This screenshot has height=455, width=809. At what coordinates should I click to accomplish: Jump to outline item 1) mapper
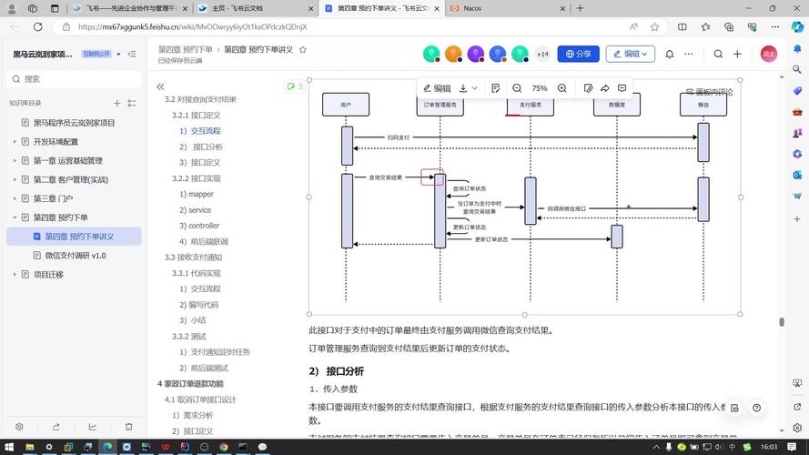196,194
